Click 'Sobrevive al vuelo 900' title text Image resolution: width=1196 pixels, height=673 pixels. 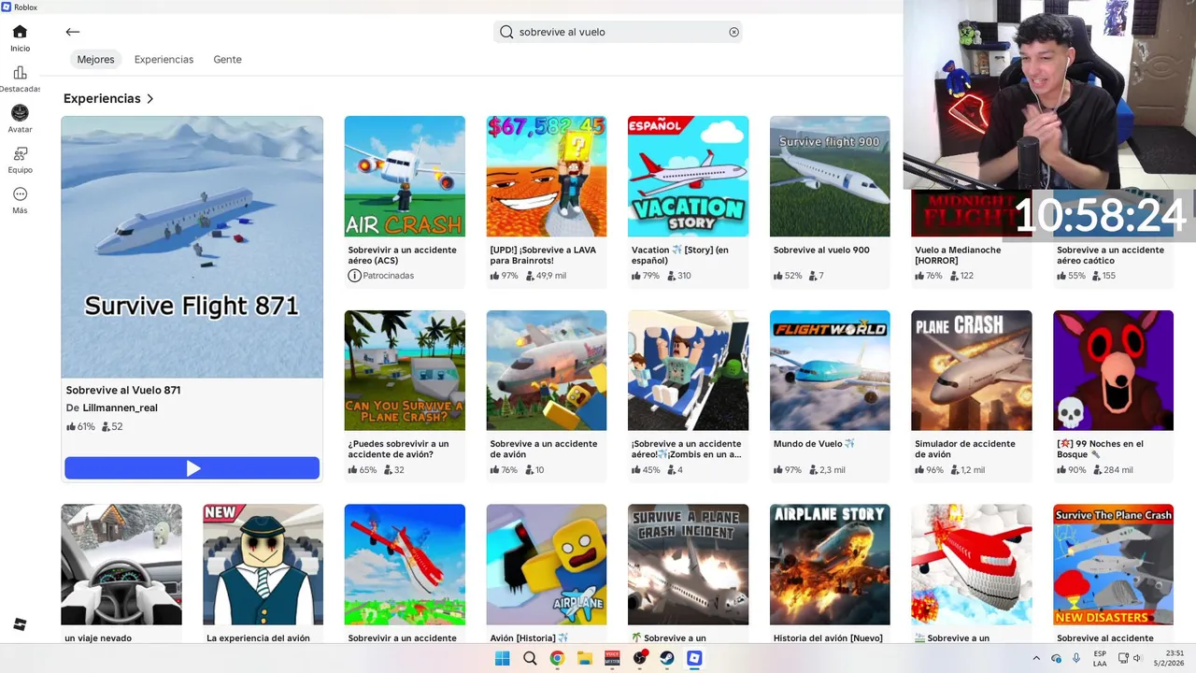pos(821,251)
